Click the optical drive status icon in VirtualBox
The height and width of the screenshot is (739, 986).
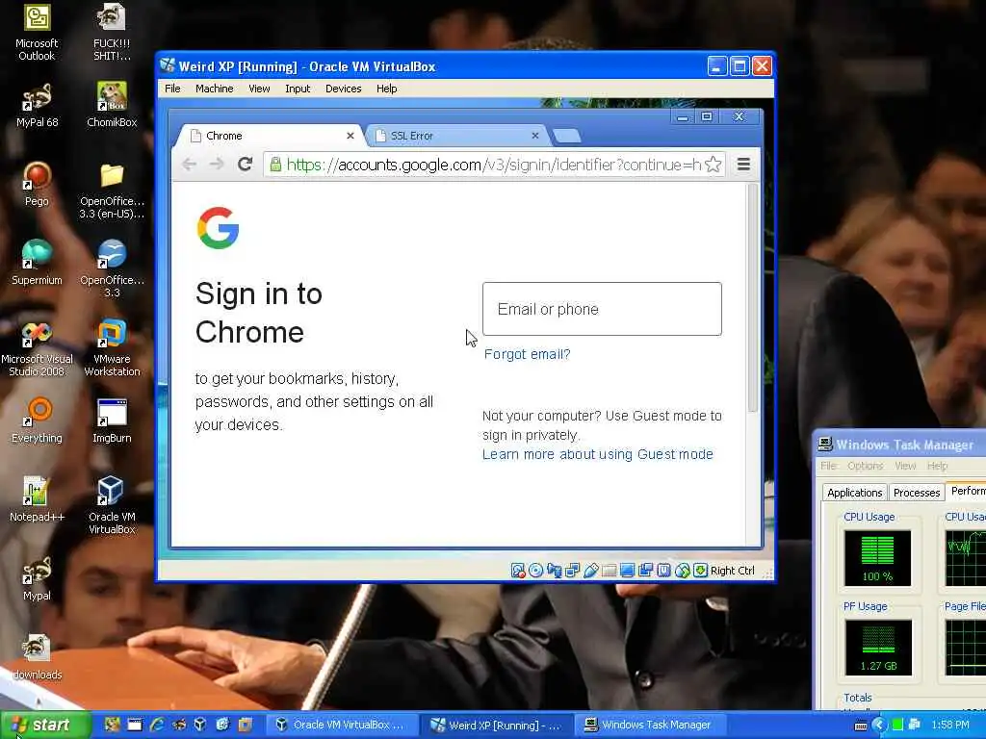(x=535, y=571)
